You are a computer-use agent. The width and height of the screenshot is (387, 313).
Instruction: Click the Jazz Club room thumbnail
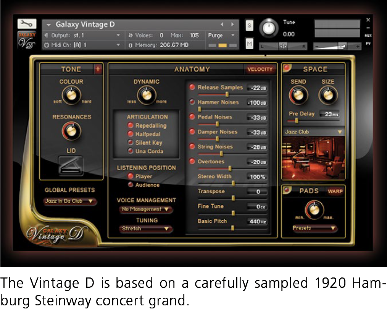(x=313, y=157)
